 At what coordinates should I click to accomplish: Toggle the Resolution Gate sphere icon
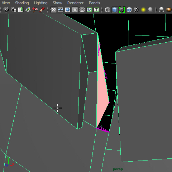pos(68,10)
